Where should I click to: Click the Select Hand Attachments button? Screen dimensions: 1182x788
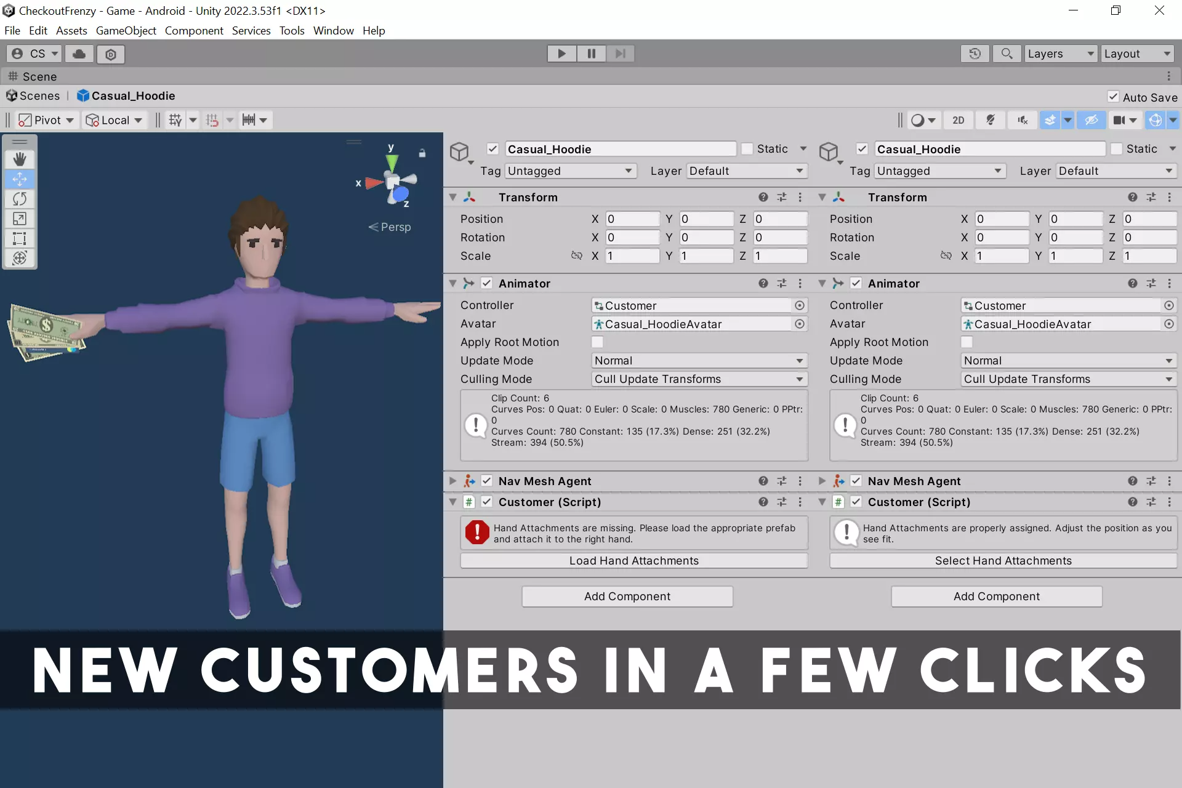click(x=1003, y=561)
